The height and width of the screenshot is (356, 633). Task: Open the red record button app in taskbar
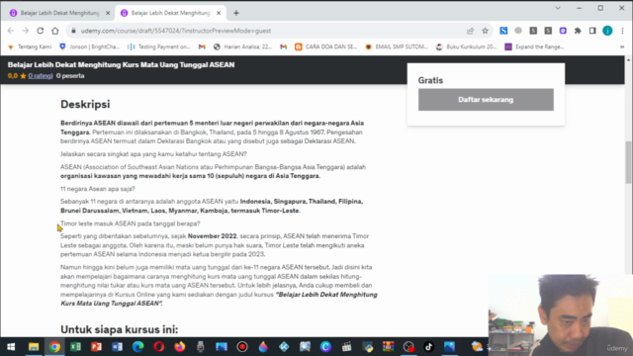(x=242, y=347)
